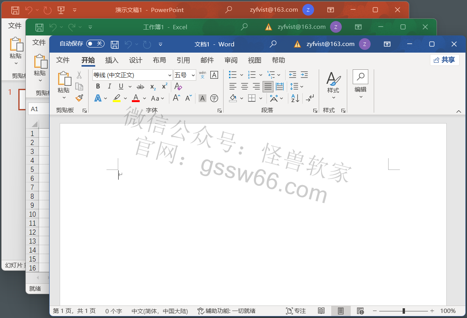
Task: Click the character border A icon
Action: [214, 75]
